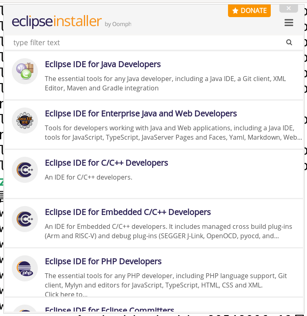
Task: Click the Java Developers package icon
Action: pyautogui.click(x=25, y=71)
